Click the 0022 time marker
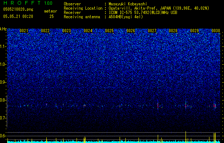Image resolution: width=224 pixels, height=143 pixels. pyautogui.click(x=45, y=31)
